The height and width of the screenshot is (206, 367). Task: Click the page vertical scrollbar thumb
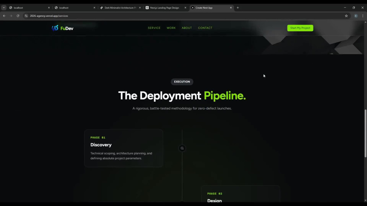tap(366, 134)
